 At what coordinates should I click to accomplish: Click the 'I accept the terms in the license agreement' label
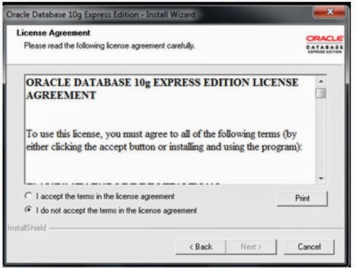click(x=105, y=196)
